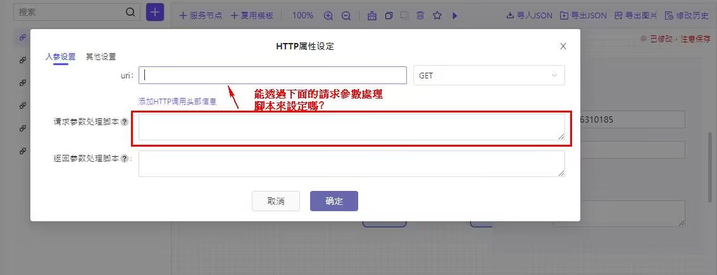Click 导出图片 export image button
717x275 pixels.
636,16
